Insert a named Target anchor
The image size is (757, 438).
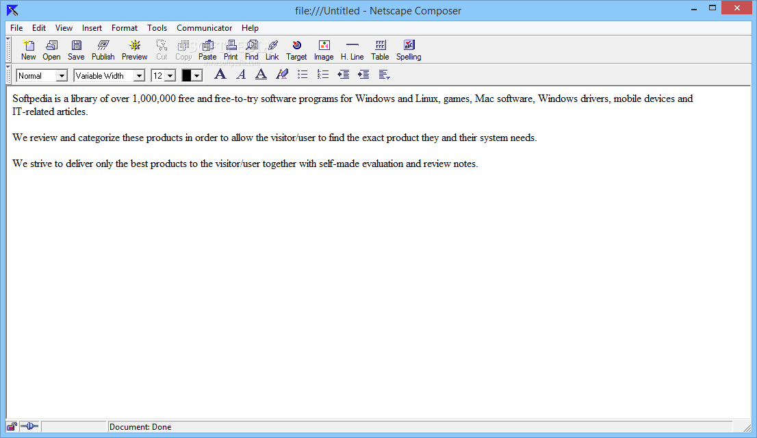(x=296, y=49)
